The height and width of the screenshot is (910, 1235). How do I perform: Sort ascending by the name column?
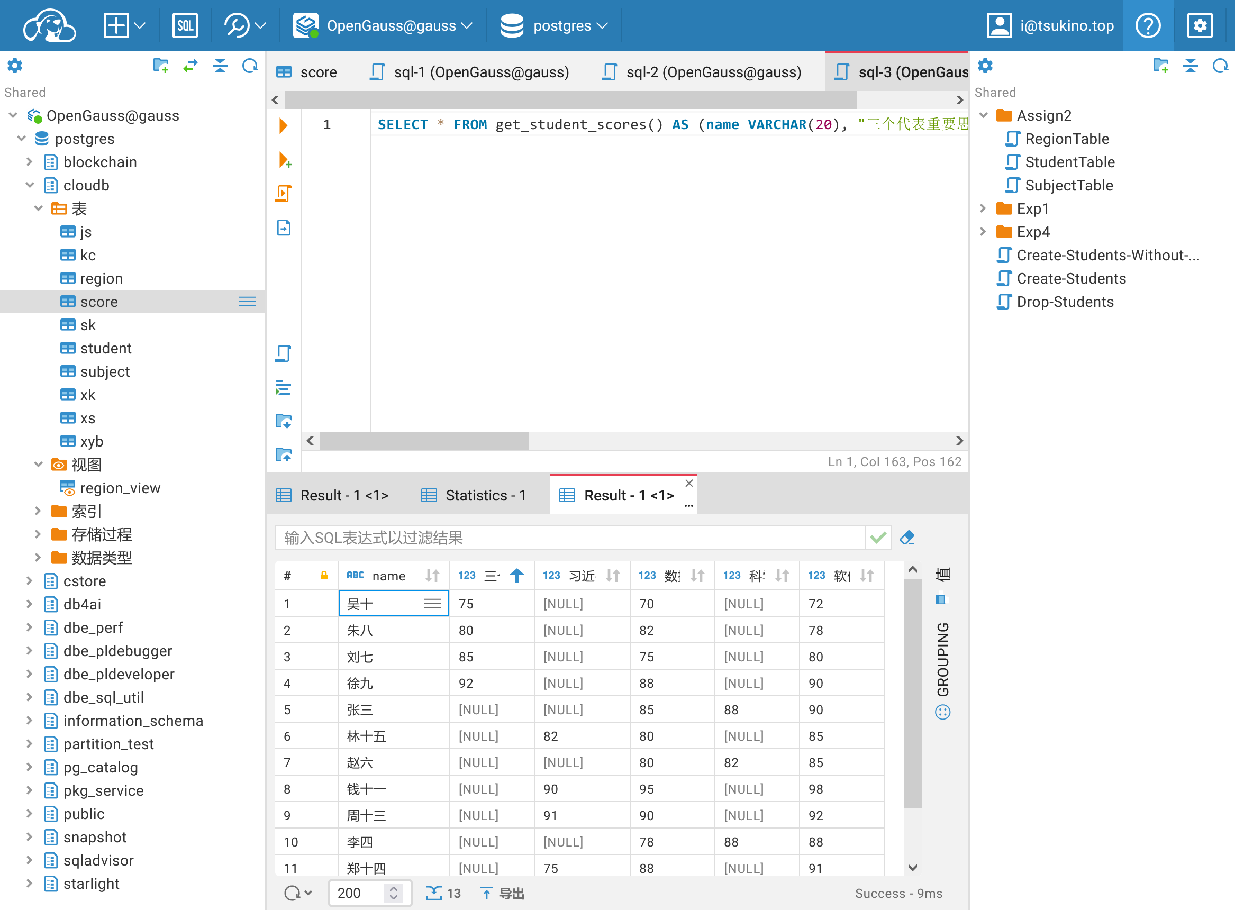(x=432, y=576)
